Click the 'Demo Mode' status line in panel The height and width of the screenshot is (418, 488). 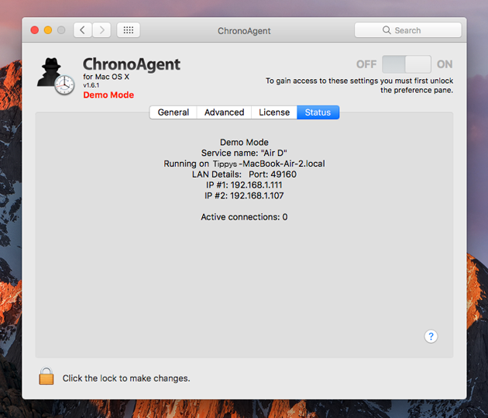point(244,143)
